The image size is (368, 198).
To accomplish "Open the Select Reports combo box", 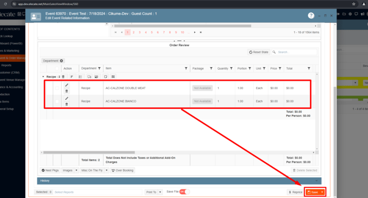I will pyautogui.click(x=98, y=192).
